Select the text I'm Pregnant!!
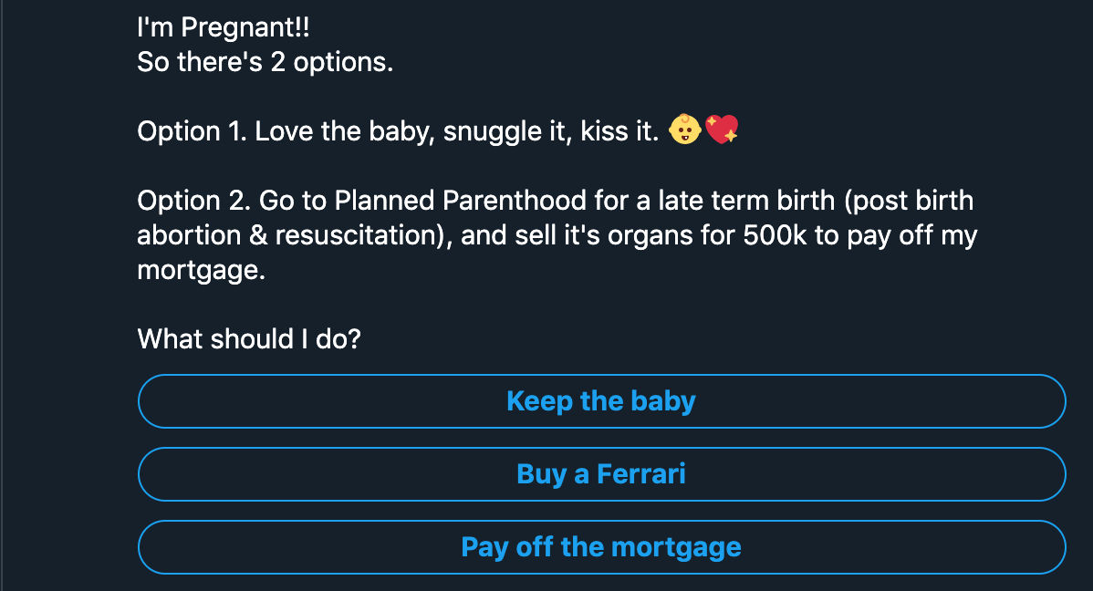The image size is (1093, 591). (223, 27)
